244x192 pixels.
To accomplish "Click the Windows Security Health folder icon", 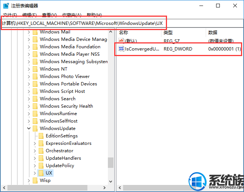I will (x=35, y=106).
